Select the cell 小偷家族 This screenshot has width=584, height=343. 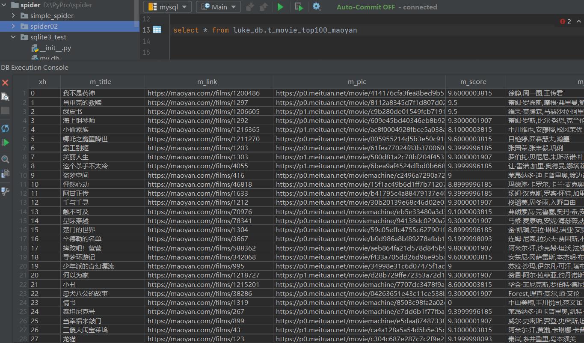(103, 129)
